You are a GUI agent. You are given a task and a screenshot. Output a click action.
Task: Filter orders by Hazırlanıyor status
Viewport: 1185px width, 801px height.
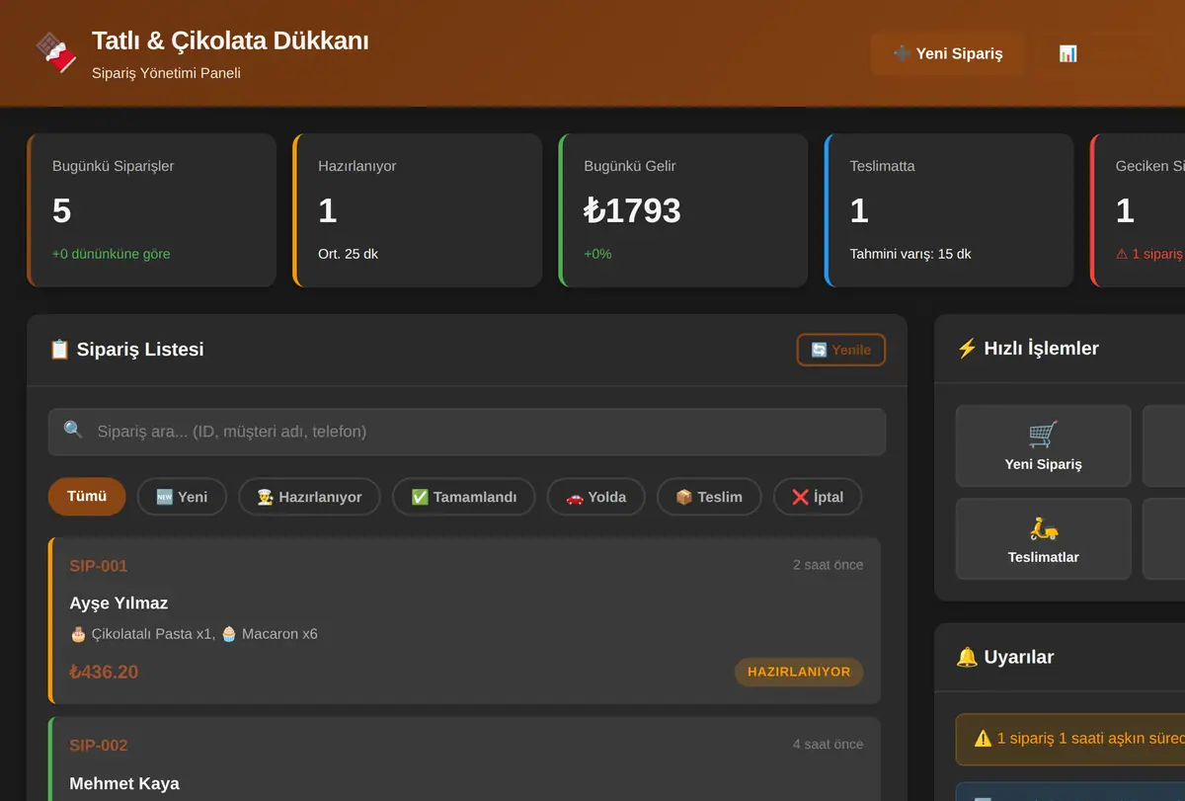point(309,497)
